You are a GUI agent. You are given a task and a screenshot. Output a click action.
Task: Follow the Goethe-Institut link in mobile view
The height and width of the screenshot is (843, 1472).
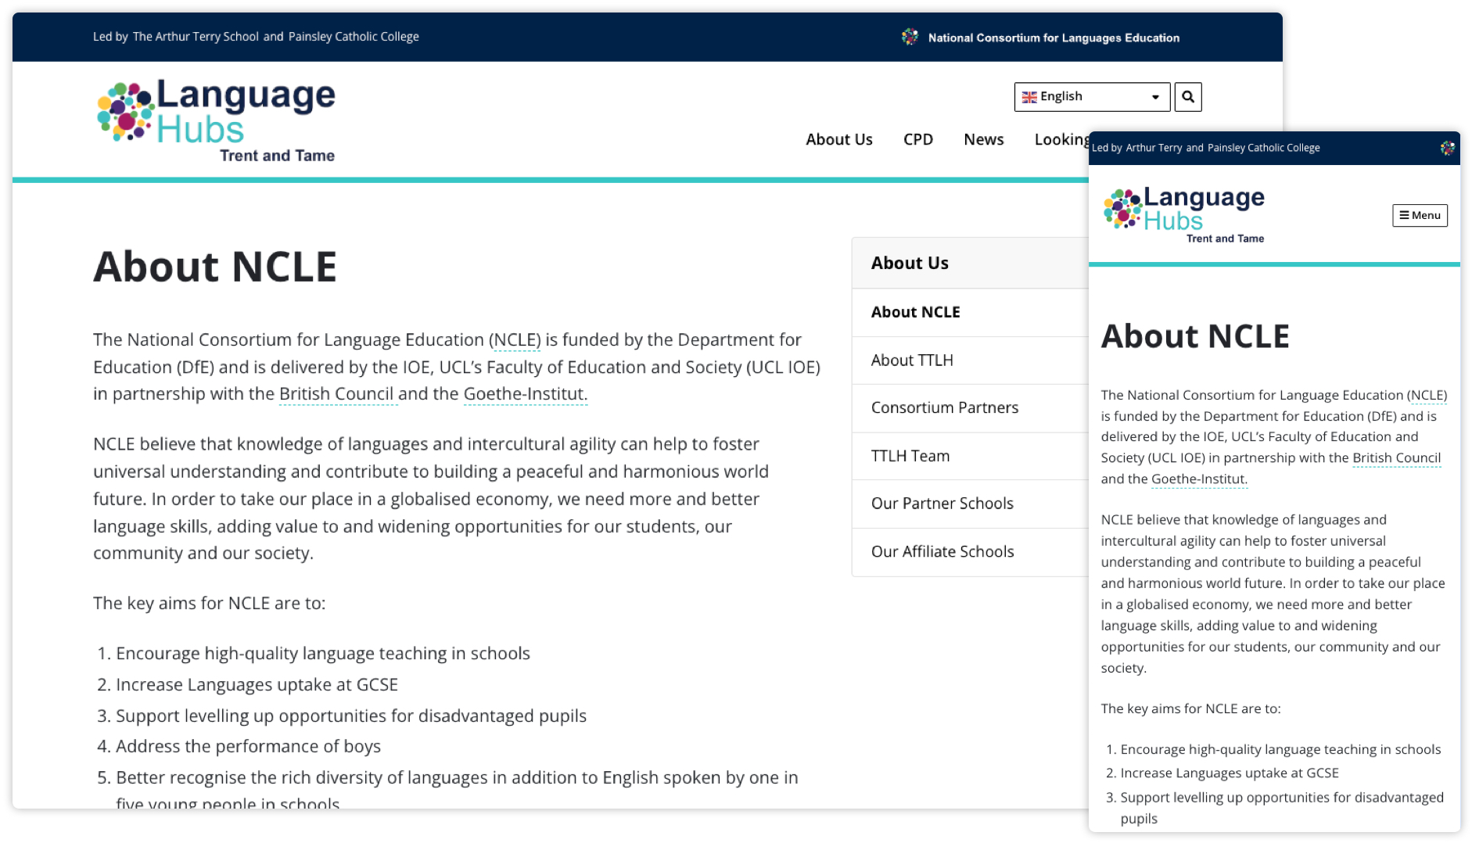click(x=1199, y=479)
